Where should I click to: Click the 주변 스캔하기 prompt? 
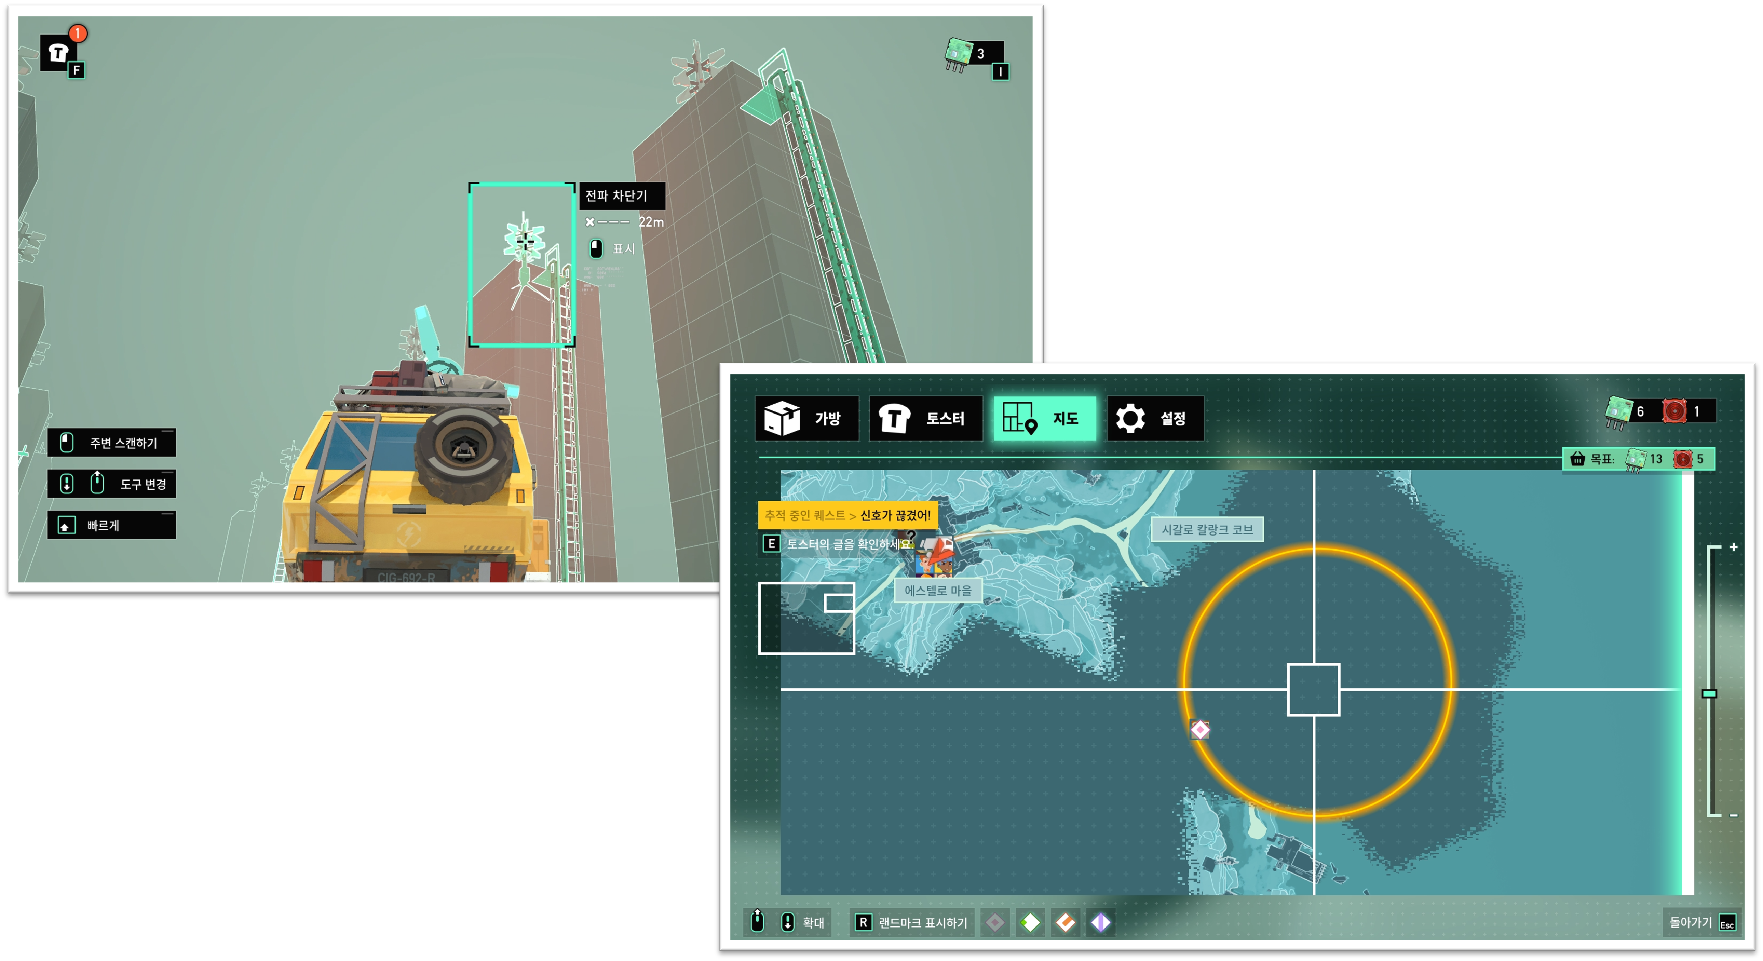tap(111, 443)
